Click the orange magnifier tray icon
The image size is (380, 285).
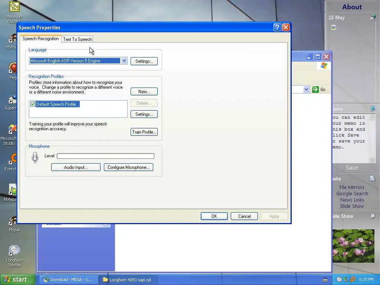[353, 279]
